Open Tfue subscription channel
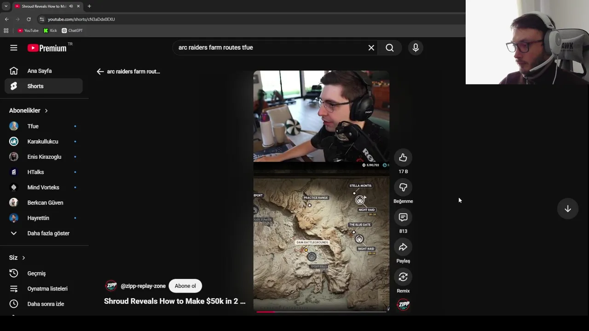 point(44,126)
